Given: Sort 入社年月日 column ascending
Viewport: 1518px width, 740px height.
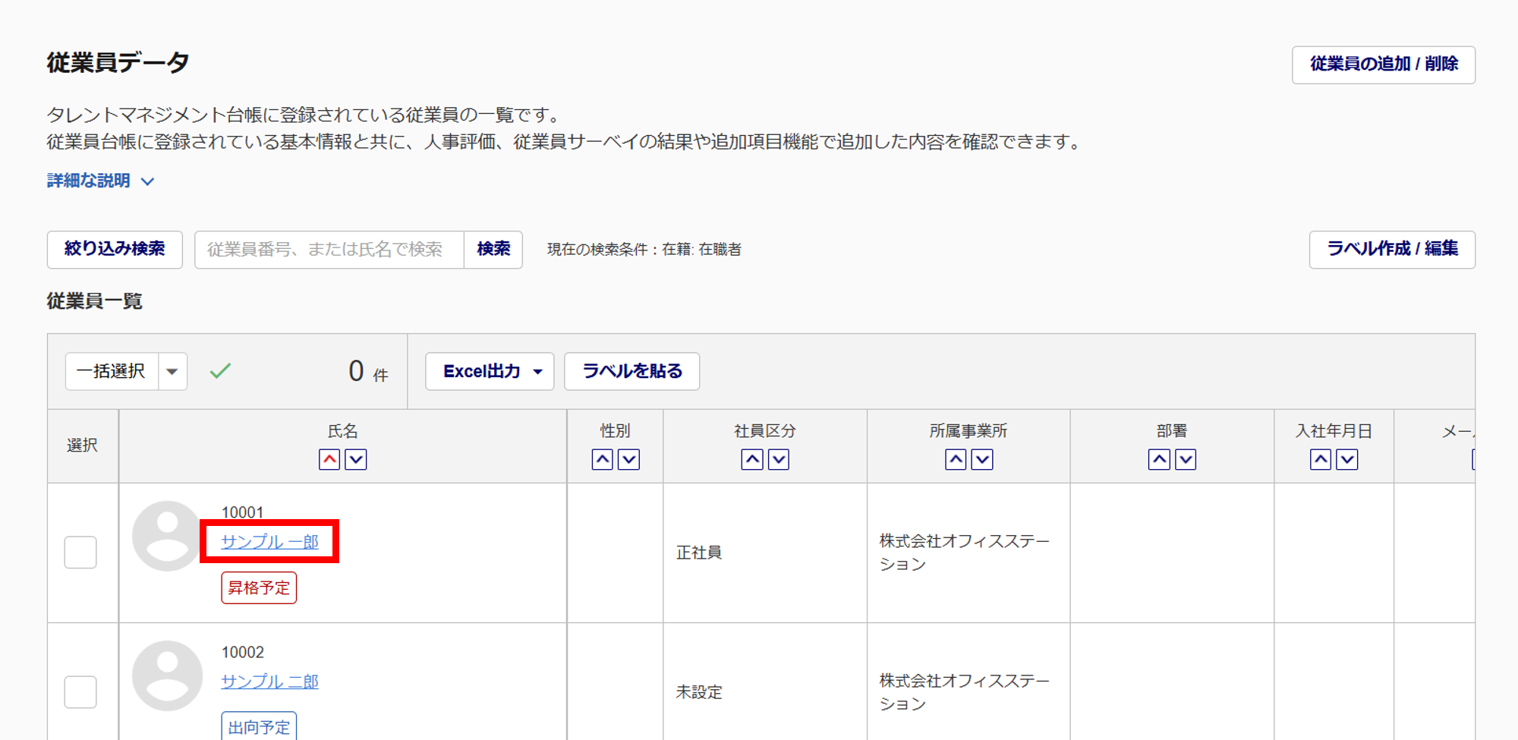Looking at the screenshot, I should 1321,459.
